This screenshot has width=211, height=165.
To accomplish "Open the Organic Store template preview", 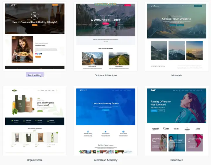I will tap(35, 121).
